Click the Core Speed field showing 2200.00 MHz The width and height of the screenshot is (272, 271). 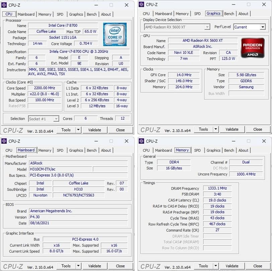point(45,88)
